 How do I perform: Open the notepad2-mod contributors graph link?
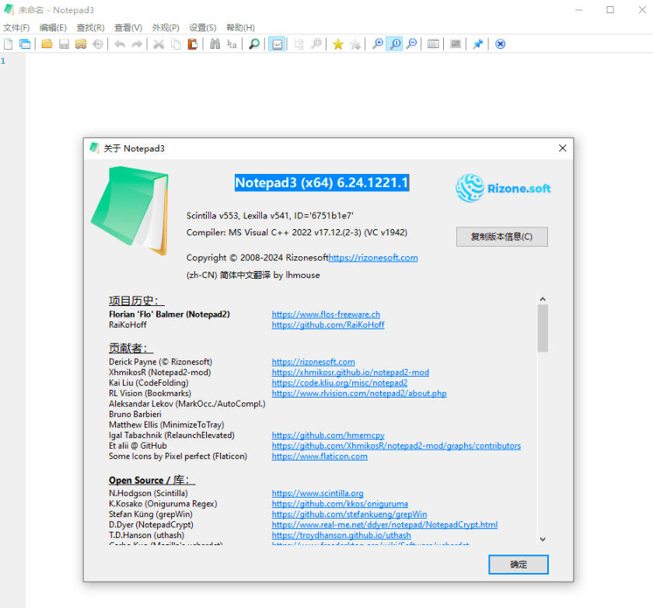(x=396, y=446)
